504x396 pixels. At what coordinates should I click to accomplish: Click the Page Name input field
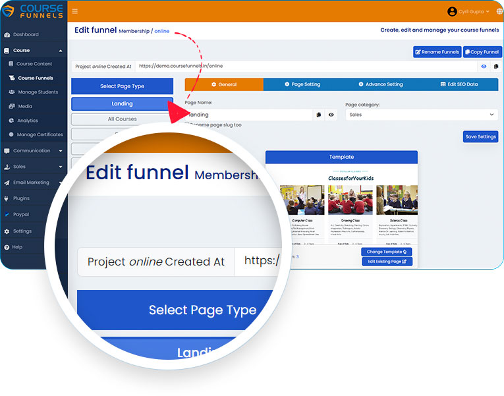coord(248,115)
